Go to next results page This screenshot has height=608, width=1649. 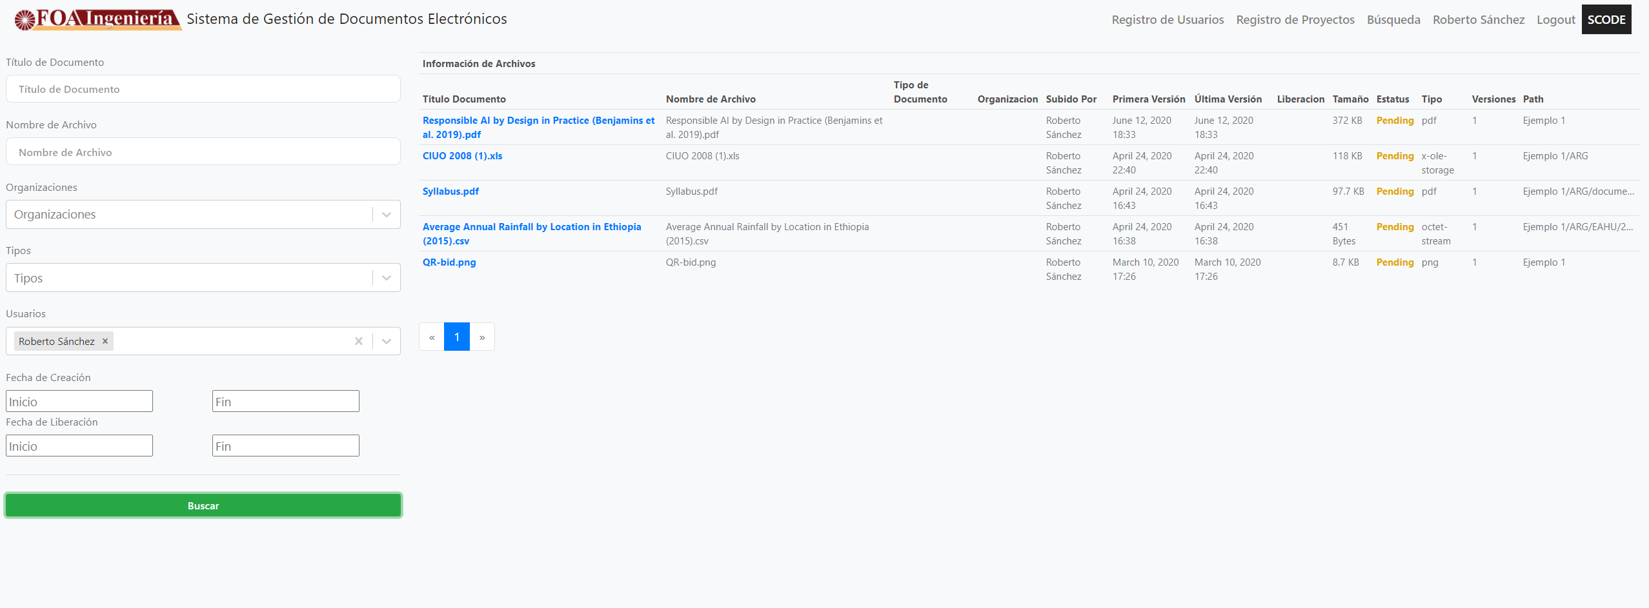coord(482,337)
